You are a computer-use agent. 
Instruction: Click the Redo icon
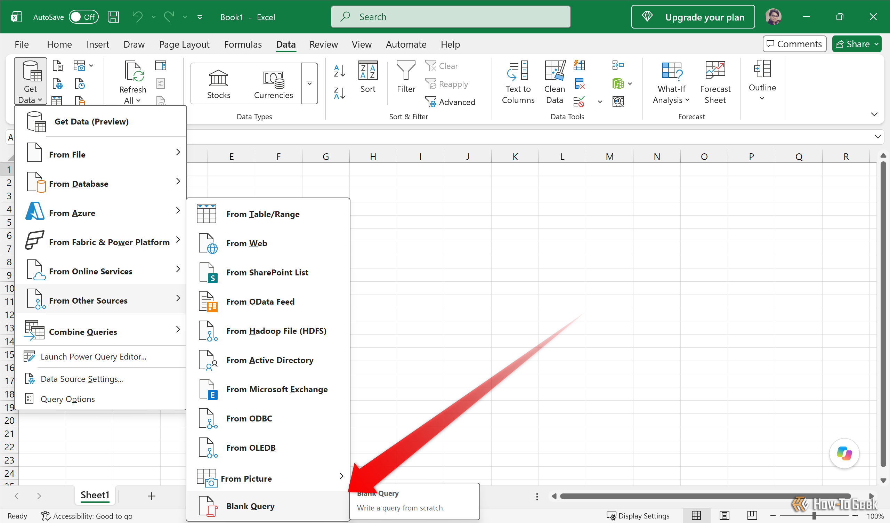tap(169, 17)
